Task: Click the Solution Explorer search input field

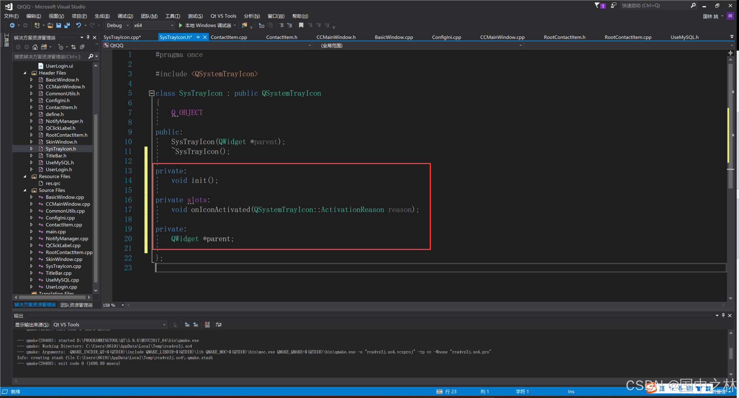Action: tap(50, 56)
